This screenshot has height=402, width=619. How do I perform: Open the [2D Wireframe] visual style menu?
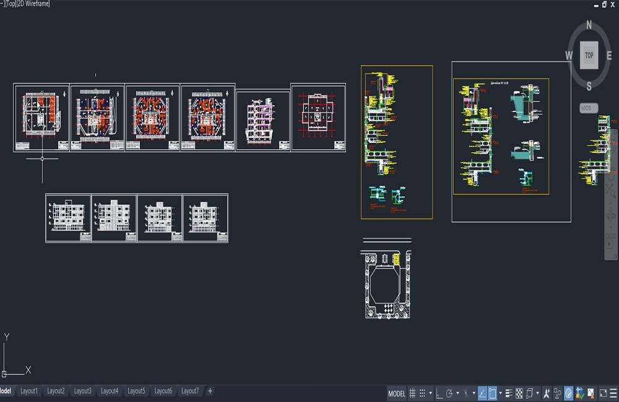click(33, 4)
